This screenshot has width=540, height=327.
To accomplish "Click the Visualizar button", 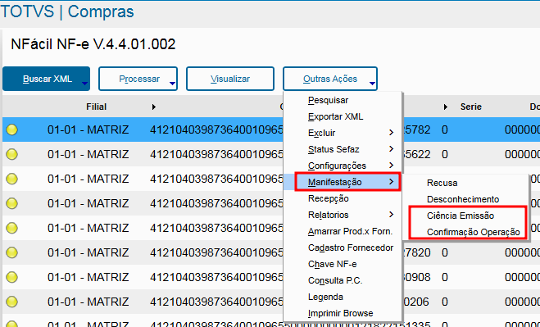I will [x=230, y=79].
